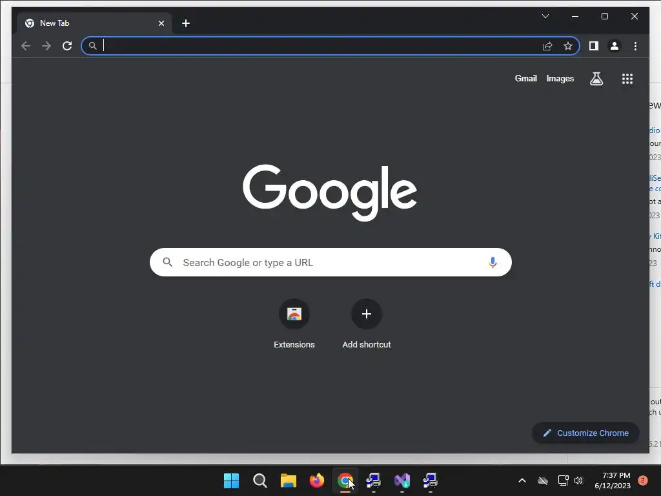The height and width of the screenshot is (496, 661).
Task: Open the Google apps grid
Action: 627,78
